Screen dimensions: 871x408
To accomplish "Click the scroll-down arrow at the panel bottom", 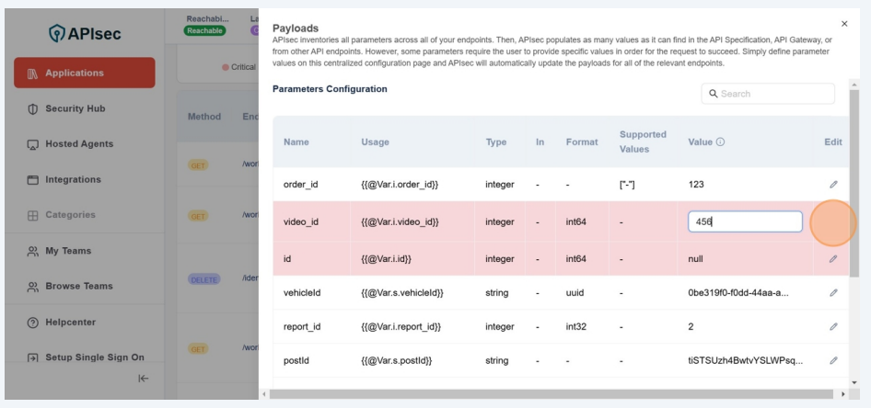I will click(x=854, y=382).
